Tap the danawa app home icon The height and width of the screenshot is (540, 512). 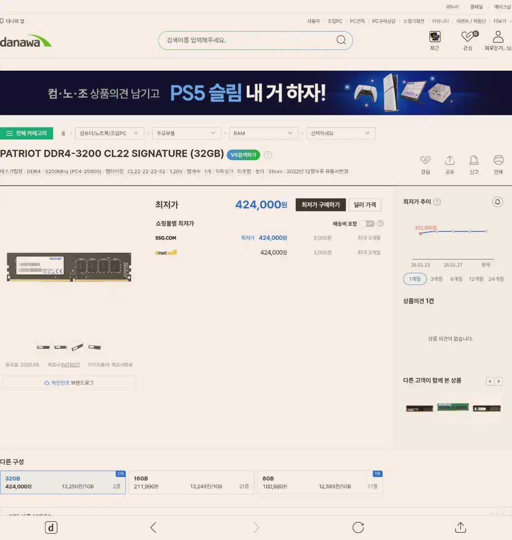[x=51, y=528]
